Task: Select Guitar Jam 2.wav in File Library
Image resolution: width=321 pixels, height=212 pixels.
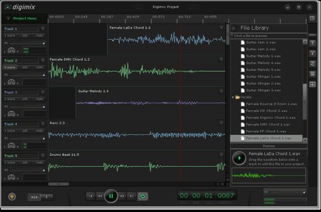Action: coord(260,49)
